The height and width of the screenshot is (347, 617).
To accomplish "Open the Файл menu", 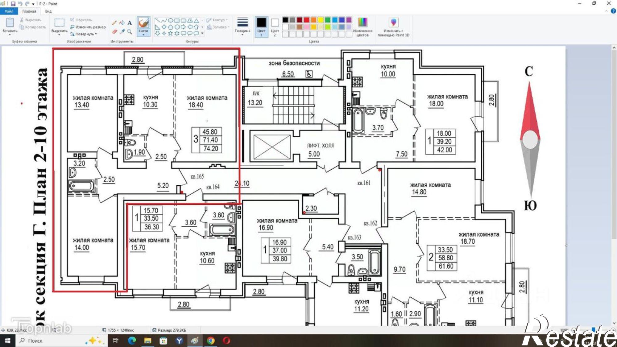I will [x=9, y=11].
